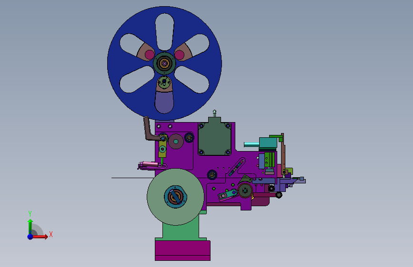Select the magenta base block at bottom
Screen dimensions: 413x267
(182, 250)
